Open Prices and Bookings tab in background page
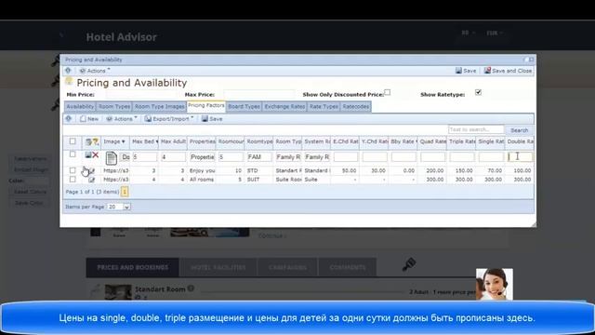595x335 pixels. click(132, 267)
